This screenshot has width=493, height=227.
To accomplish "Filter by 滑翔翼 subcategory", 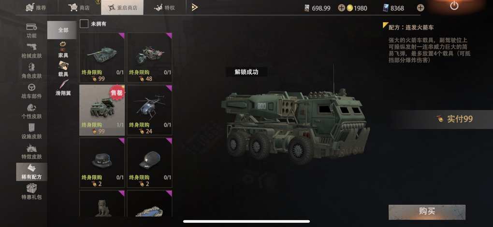I will click(63, 88).
